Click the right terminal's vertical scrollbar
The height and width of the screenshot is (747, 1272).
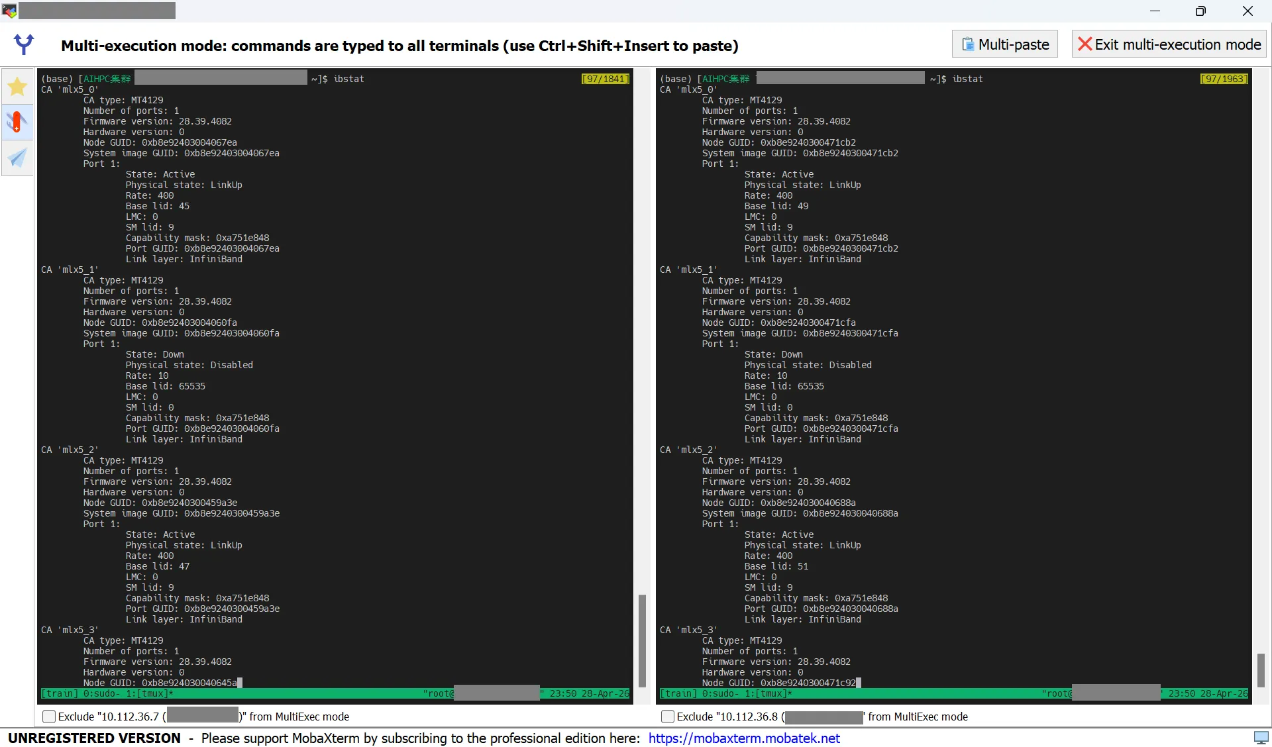(x=1261, y=669)
